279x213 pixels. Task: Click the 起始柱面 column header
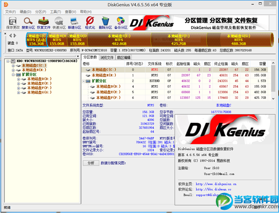(183, 64)
